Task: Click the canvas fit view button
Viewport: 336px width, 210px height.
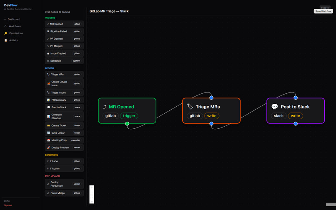Action: click(x=92, y=197)
